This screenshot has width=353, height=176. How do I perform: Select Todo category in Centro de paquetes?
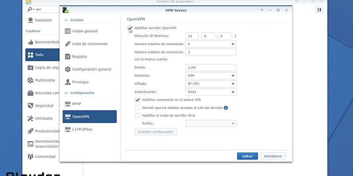42,55
